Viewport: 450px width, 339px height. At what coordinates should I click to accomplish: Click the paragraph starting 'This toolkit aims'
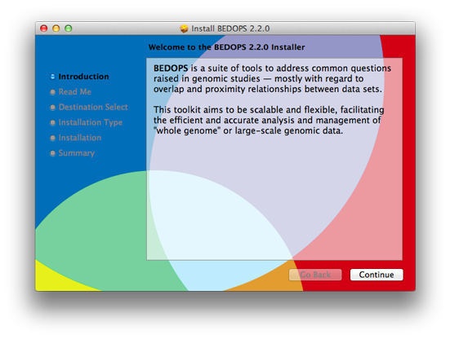point(269,121)
